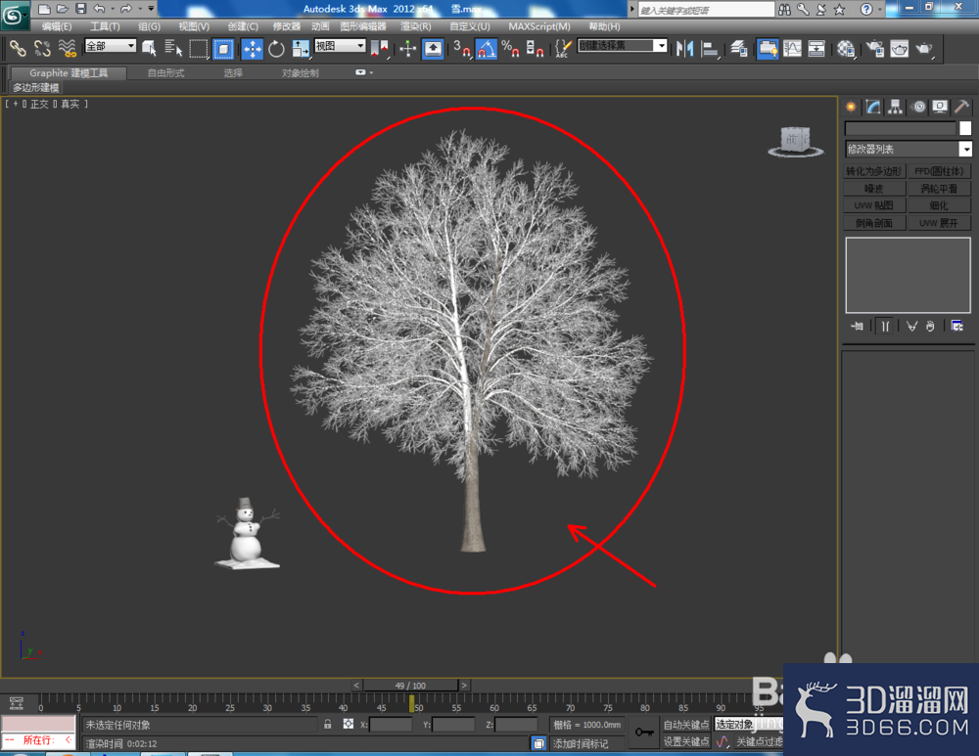The image size is (979, 756).
Task: Click the Save File floppy icon
Action: 80,9
